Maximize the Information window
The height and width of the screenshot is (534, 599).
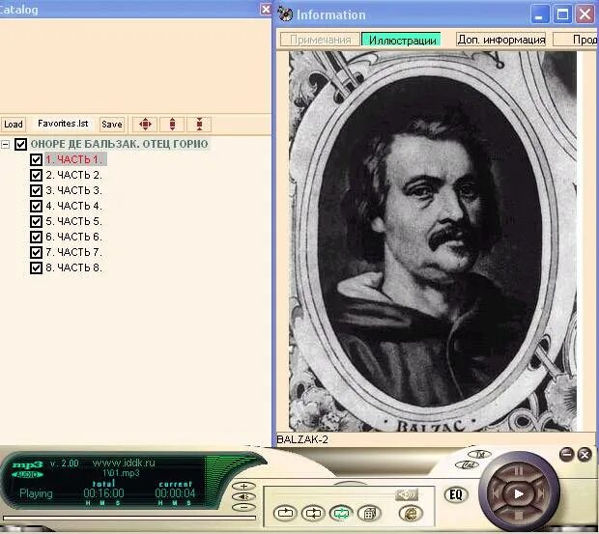coord(562,14)
